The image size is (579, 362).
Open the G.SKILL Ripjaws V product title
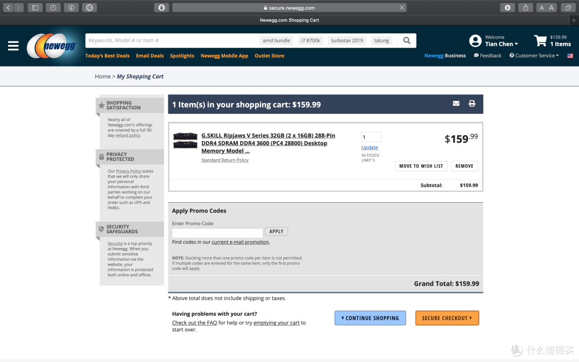[268, 143]
